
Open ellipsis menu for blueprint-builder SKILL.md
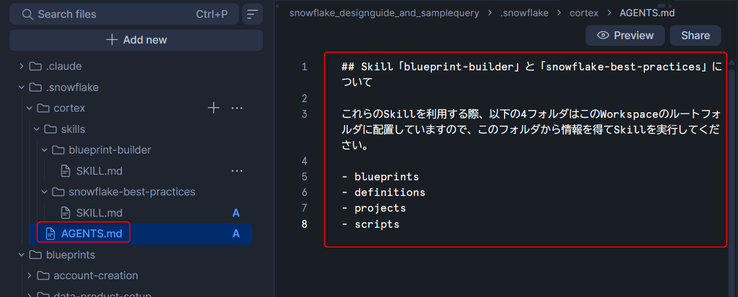237,171
